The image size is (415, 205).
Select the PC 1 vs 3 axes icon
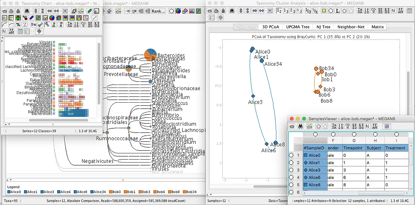point(286,11)
